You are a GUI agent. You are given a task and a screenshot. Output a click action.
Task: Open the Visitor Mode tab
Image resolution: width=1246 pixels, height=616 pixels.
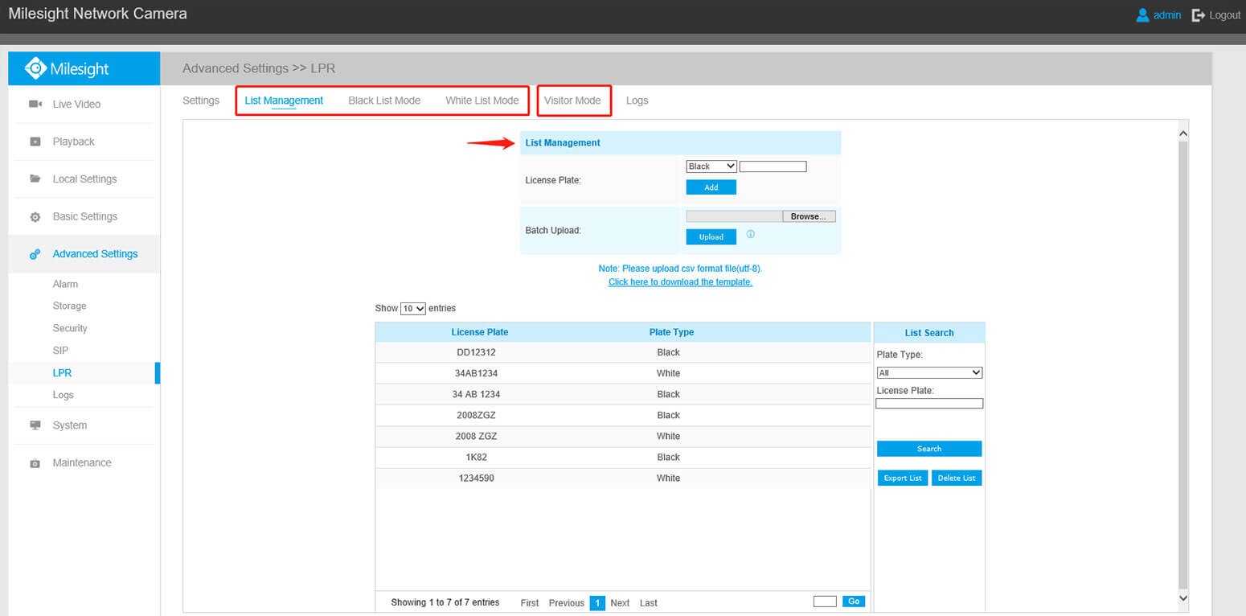[x=572, y=101]
